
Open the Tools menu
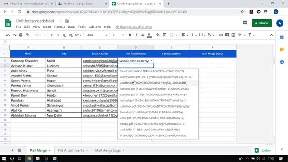point(82,27)
